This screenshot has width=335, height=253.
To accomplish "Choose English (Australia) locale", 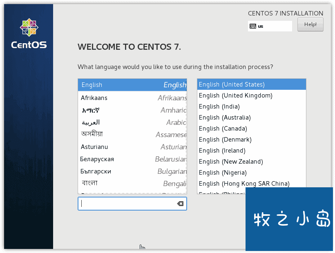I will click(x=252, y=118).
